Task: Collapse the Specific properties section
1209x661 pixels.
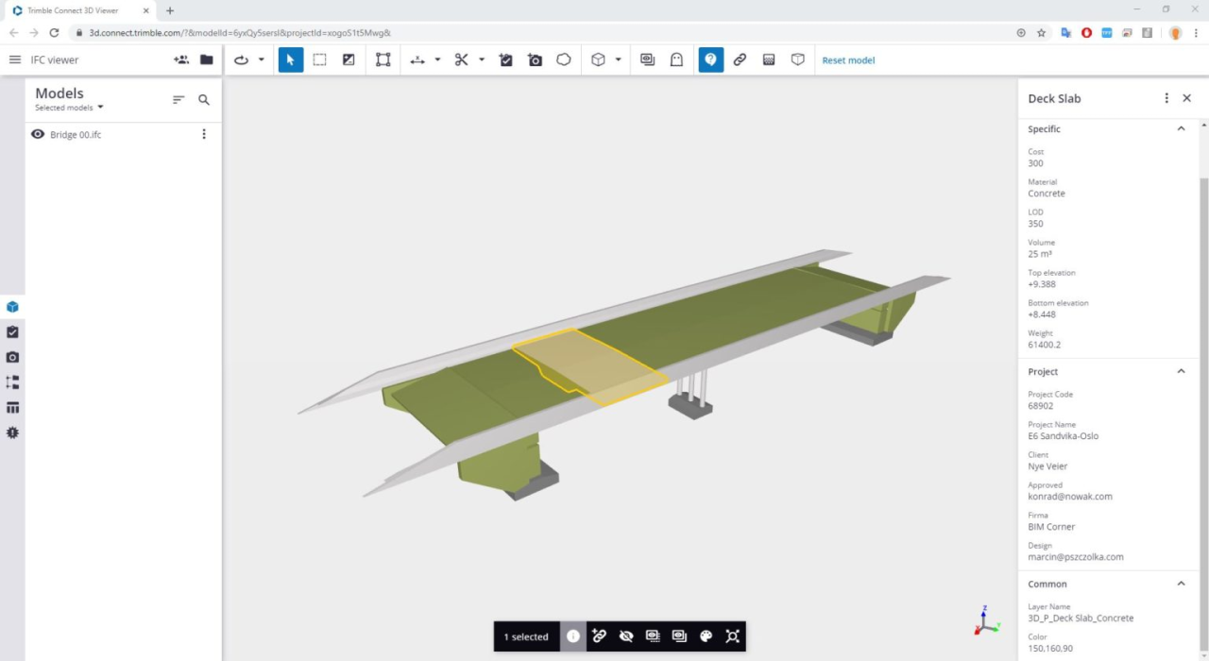Action: [1181, 128]
